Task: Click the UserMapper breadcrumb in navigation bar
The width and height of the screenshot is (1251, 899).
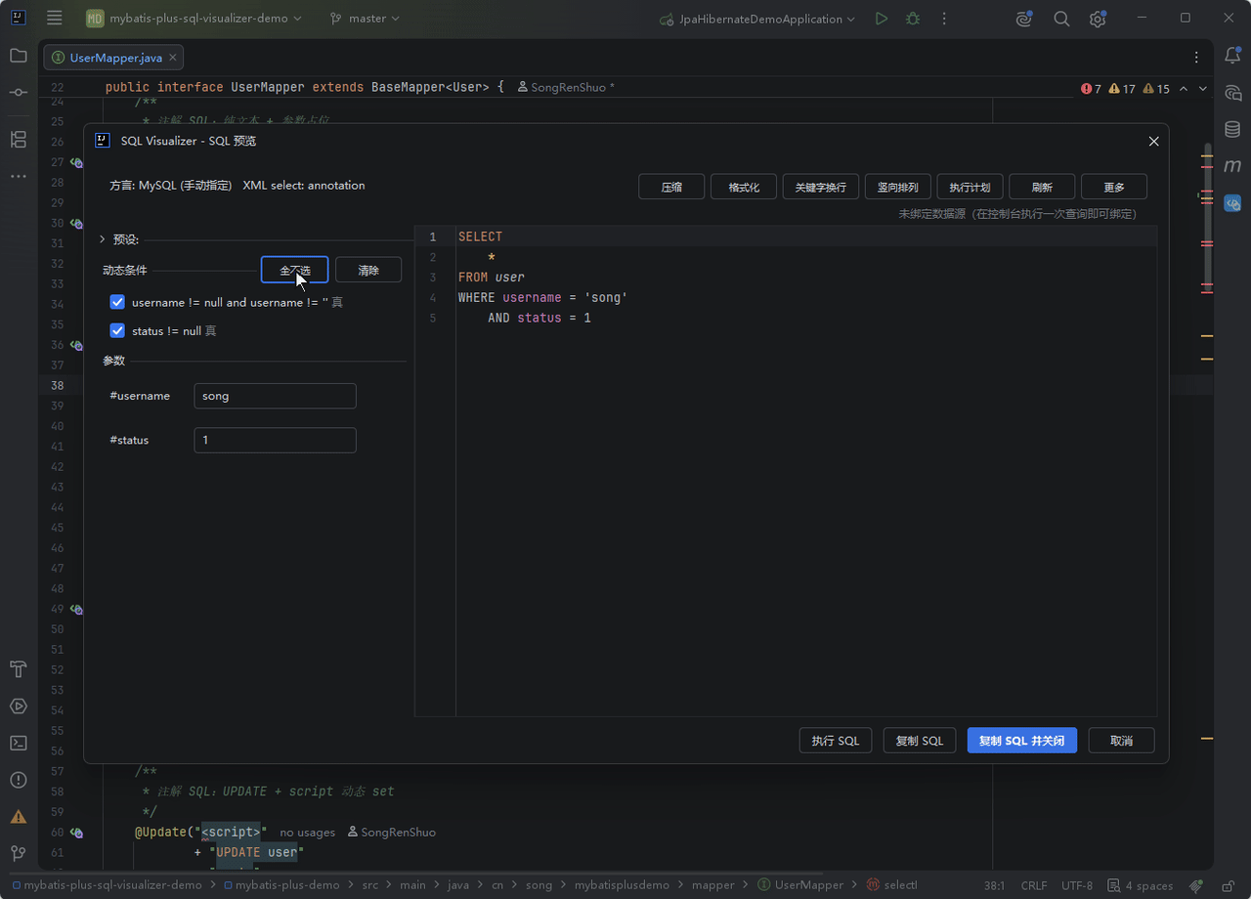Action: [x=801, y=885]
